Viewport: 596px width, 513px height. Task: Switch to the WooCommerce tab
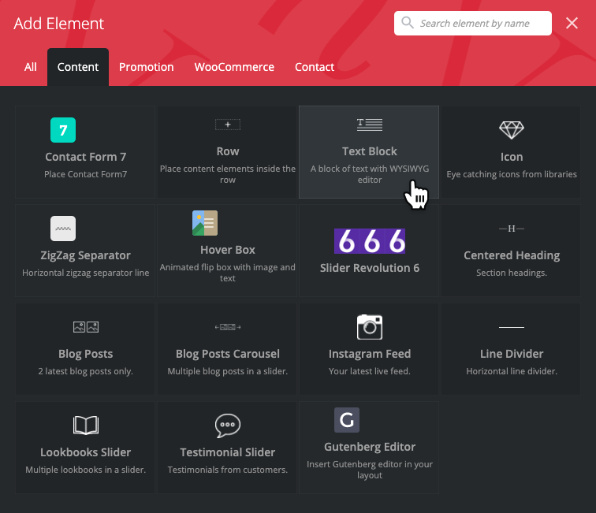click(234, 67)
